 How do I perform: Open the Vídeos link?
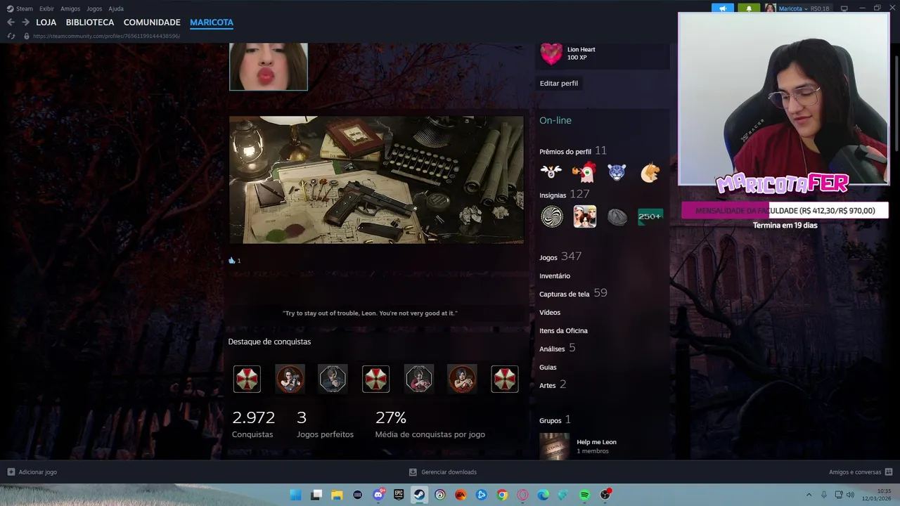coord(550,312)
